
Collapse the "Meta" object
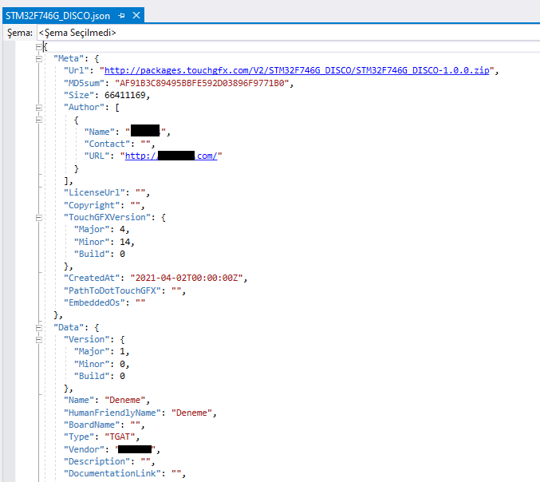[39, 59]
